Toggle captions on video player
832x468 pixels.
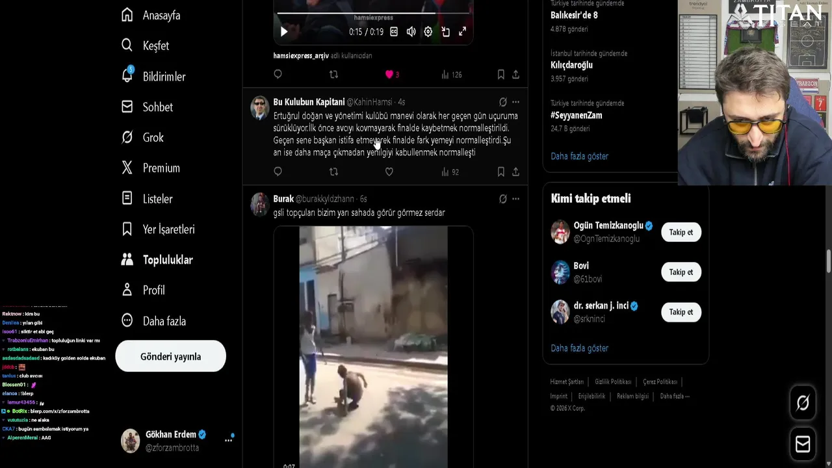394,31
